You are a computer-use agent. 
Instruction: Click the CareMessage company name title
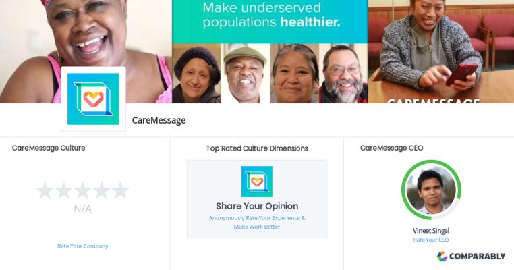159,120
